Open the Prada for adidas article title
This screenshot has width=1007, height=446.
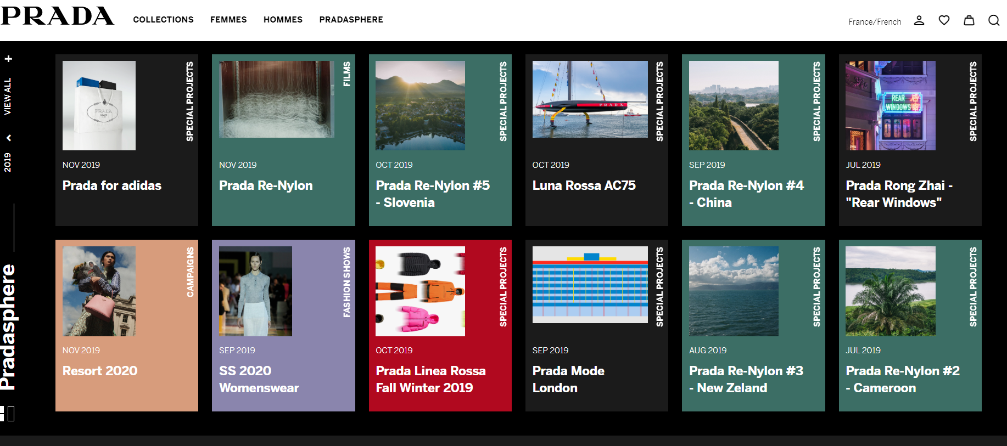112,185
